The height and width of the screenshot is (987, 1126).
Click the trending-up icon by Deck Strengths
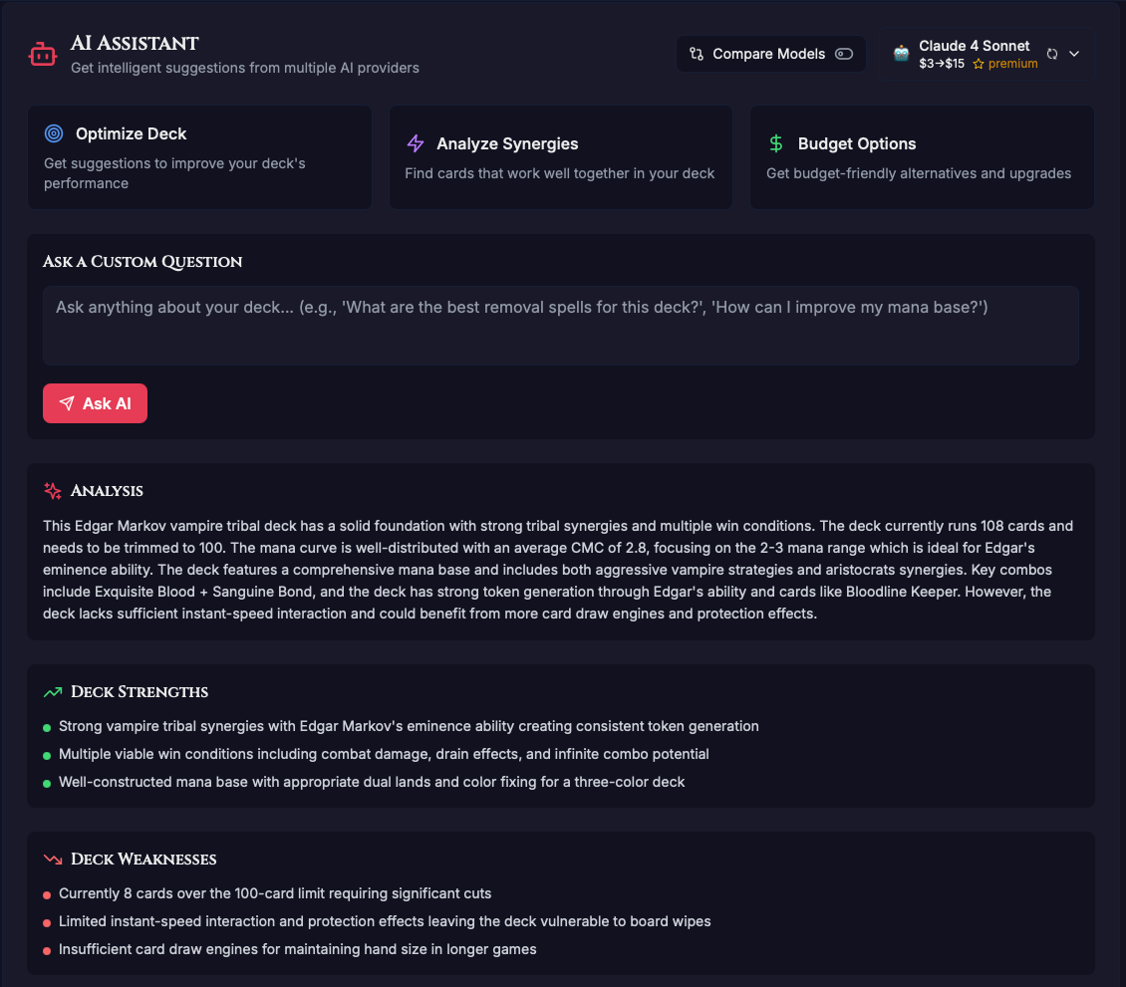53,691
